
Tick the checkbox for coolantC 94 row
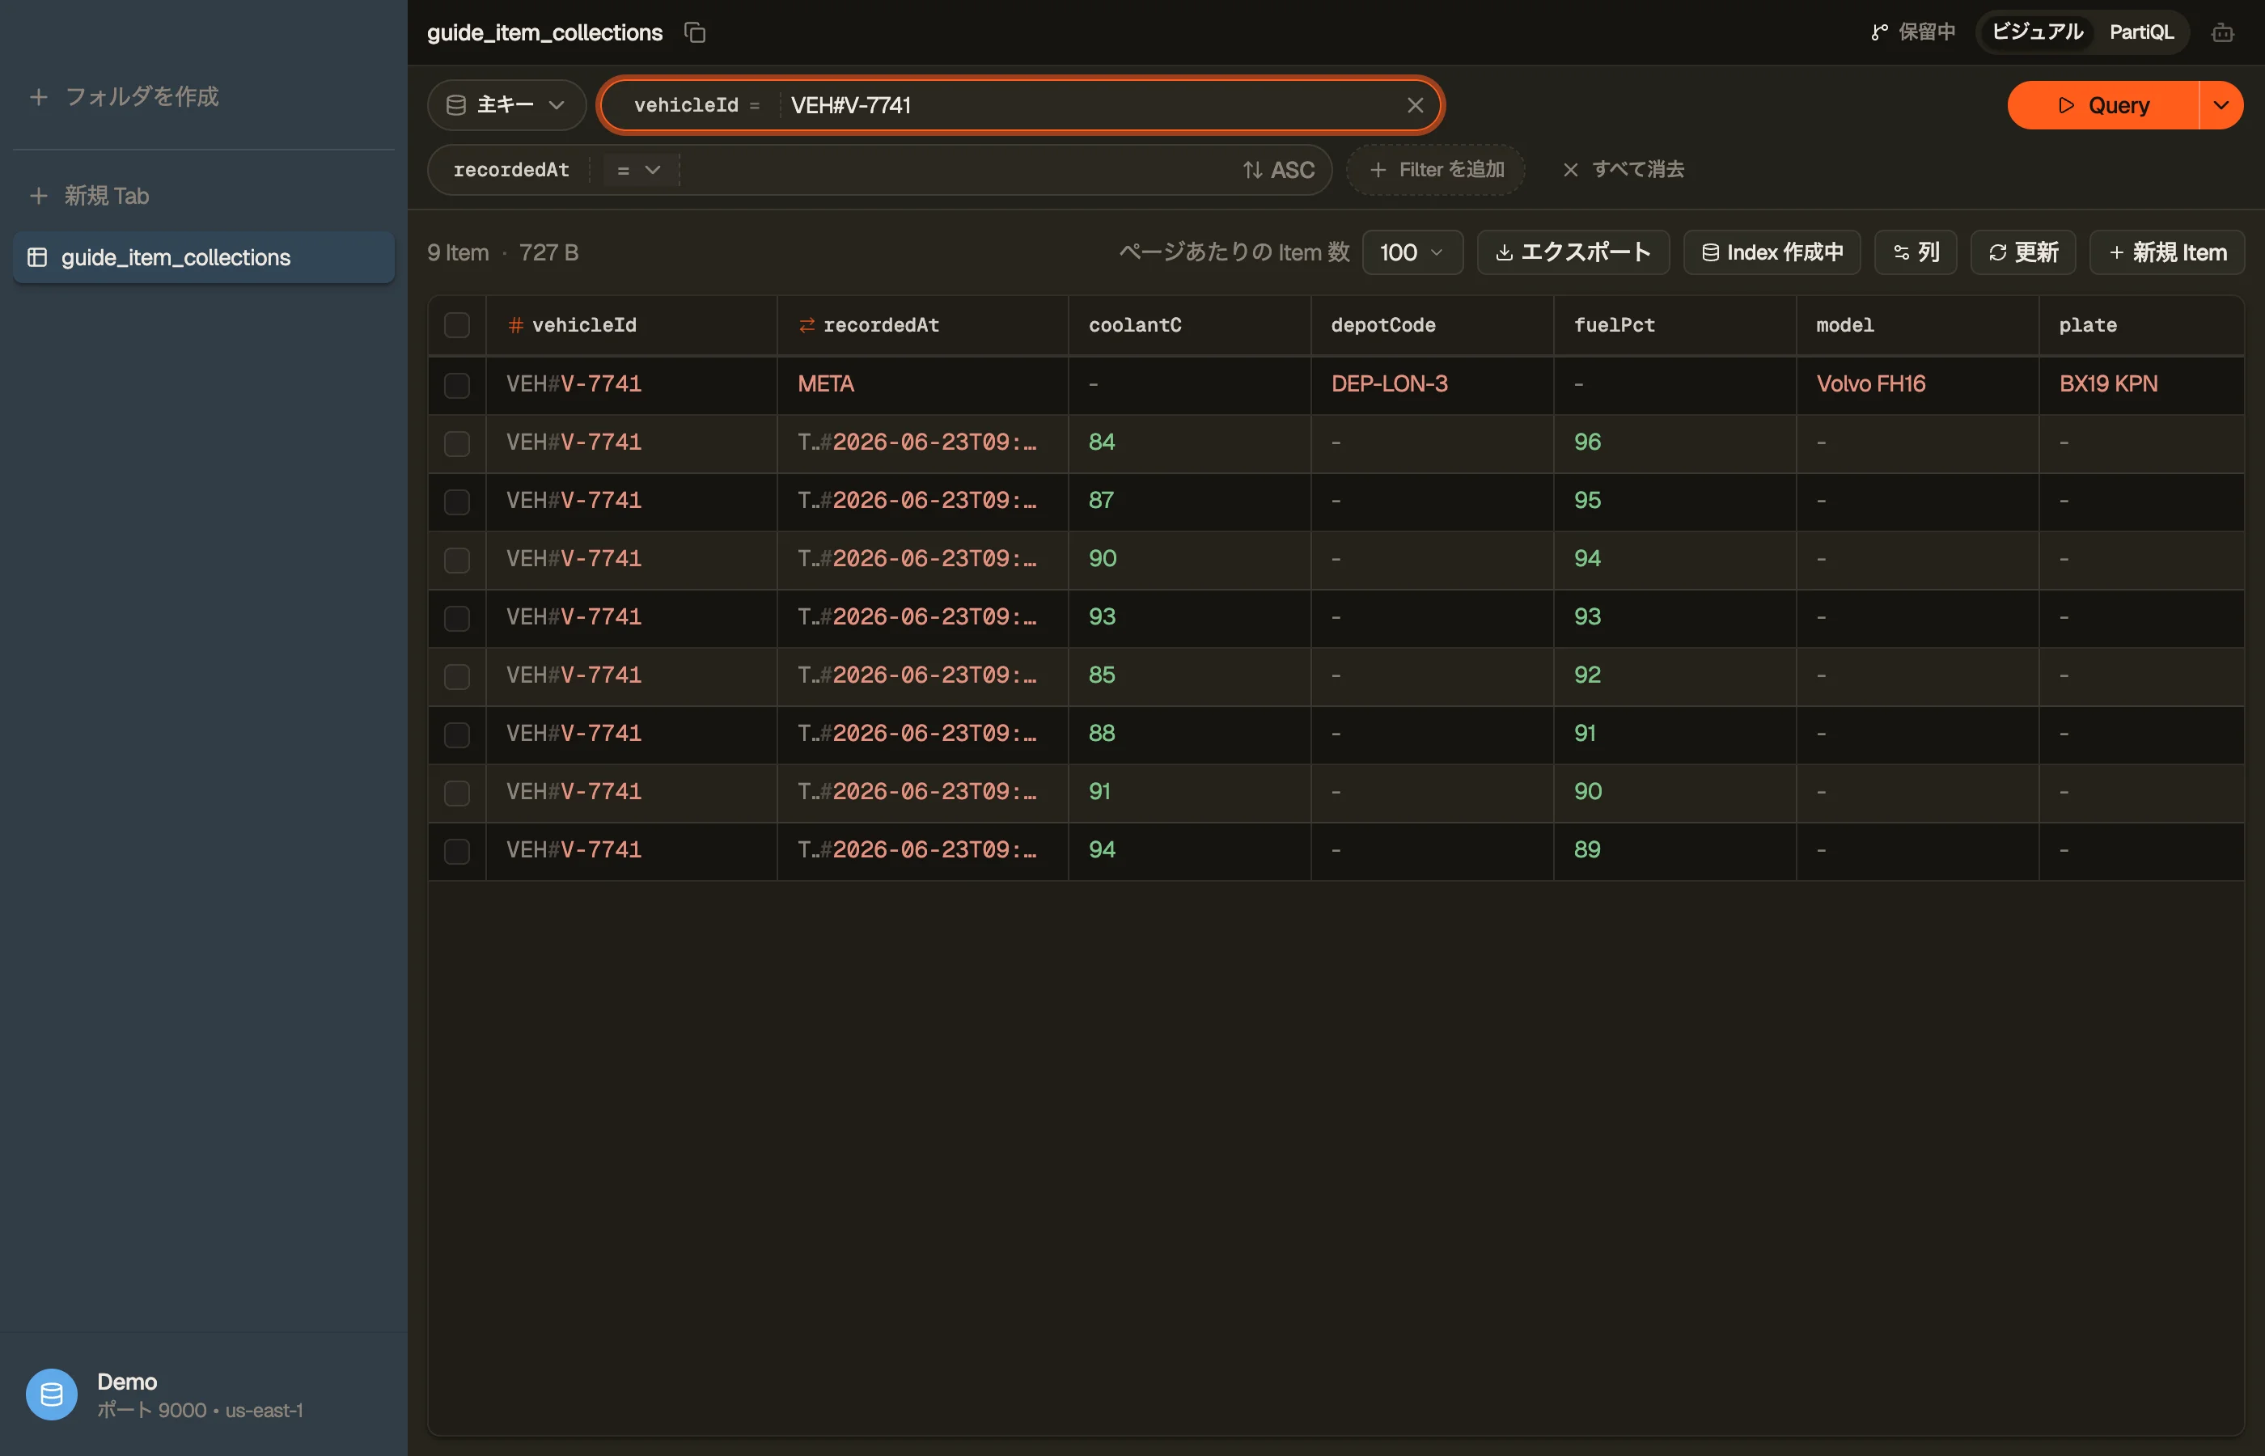456,850
